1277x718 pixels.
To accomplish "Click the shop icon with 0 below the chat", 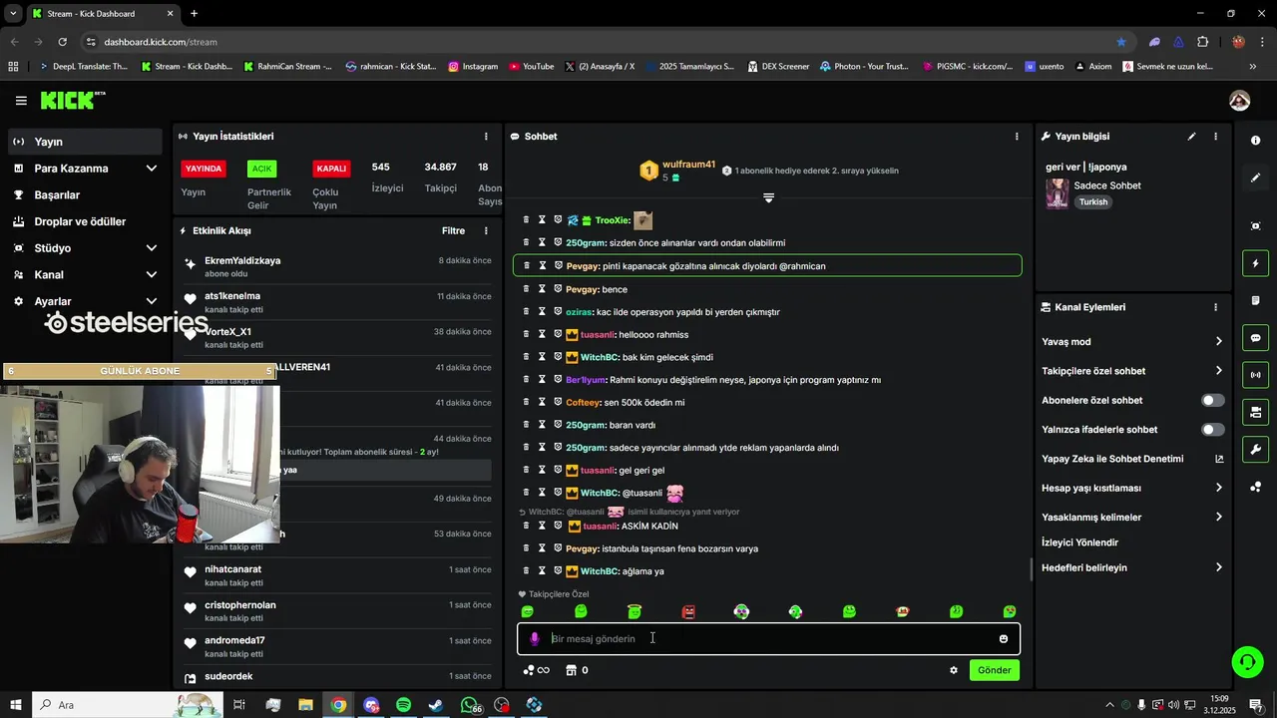I will pyautogui.click(x=577, y=670).
